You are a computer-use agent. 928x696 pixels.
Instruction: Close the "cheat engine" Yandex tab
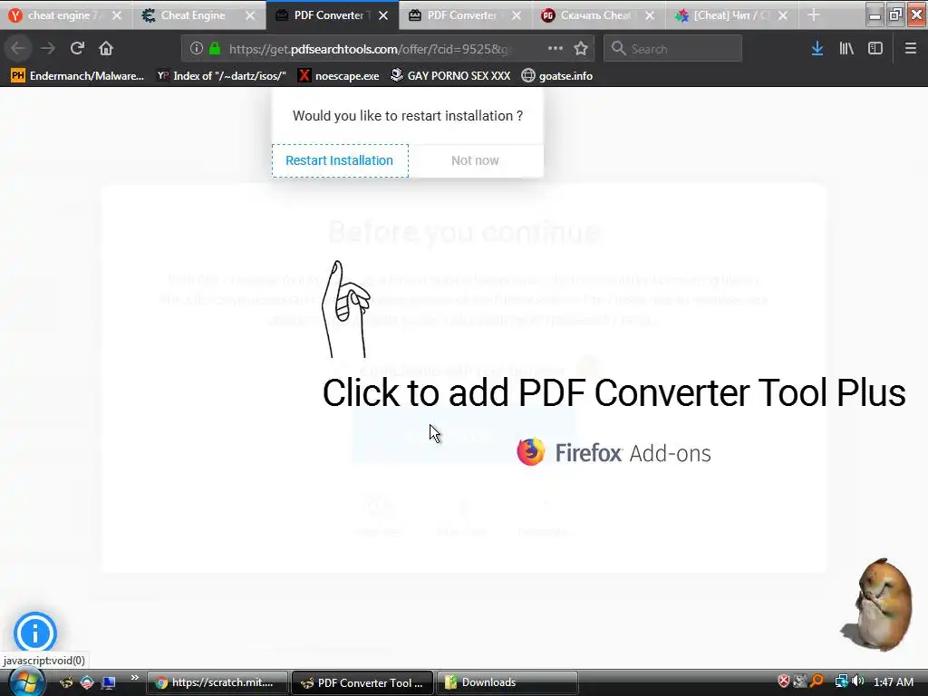(117, 15)
